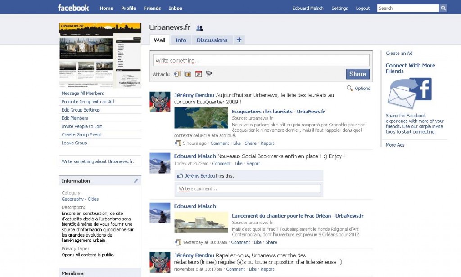Click the Write a comment box
The image size is (461, 277).
[249, 189]
